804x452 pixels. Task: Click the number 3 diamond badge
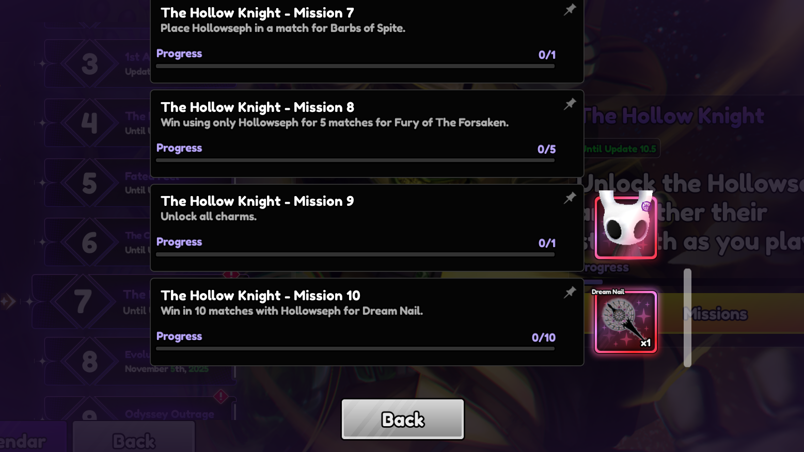point(89,64)
